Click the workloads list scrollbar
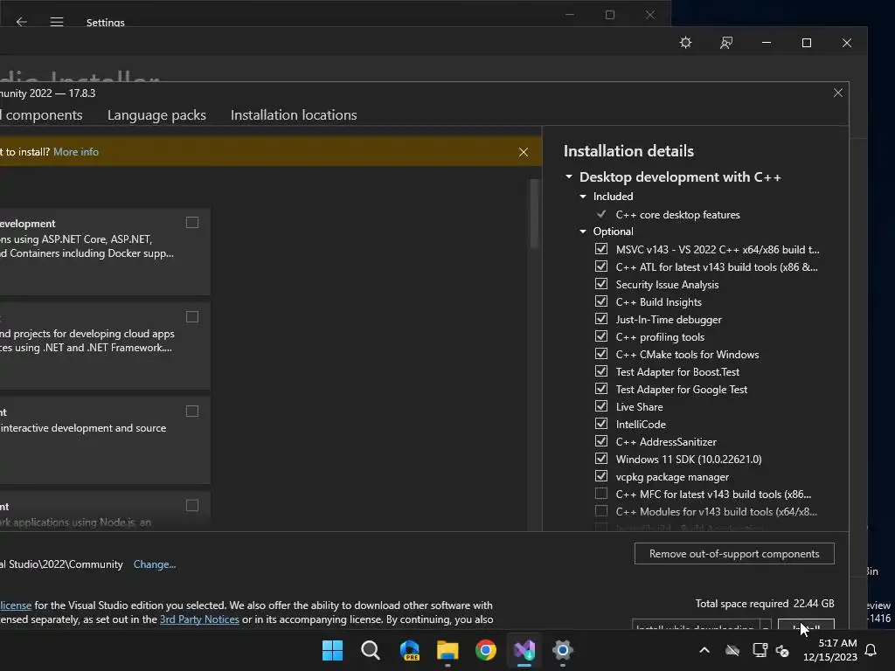This screenshot has width=895, height=671. coord(534,214)
